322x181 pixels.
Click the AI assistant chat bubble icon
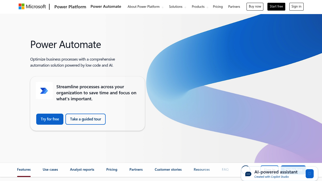(248, 174)
